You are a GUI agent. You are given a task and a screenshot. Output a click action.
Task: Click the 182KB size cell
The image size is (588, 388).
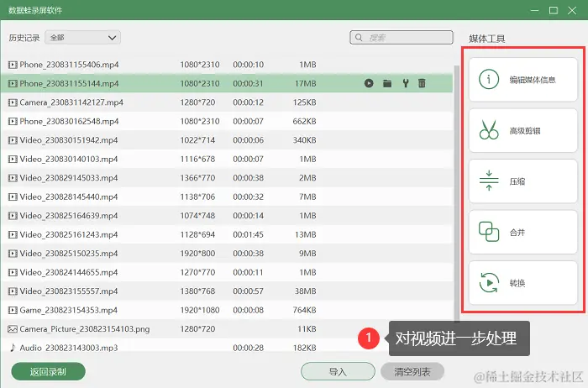click(x=304, y=348)
